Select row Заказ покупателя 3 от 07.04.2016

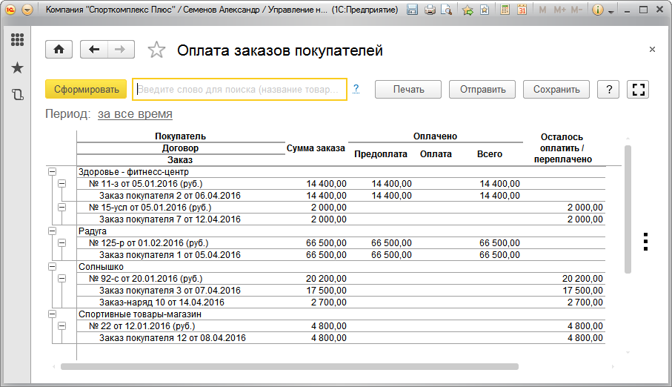tap(341, 291)
